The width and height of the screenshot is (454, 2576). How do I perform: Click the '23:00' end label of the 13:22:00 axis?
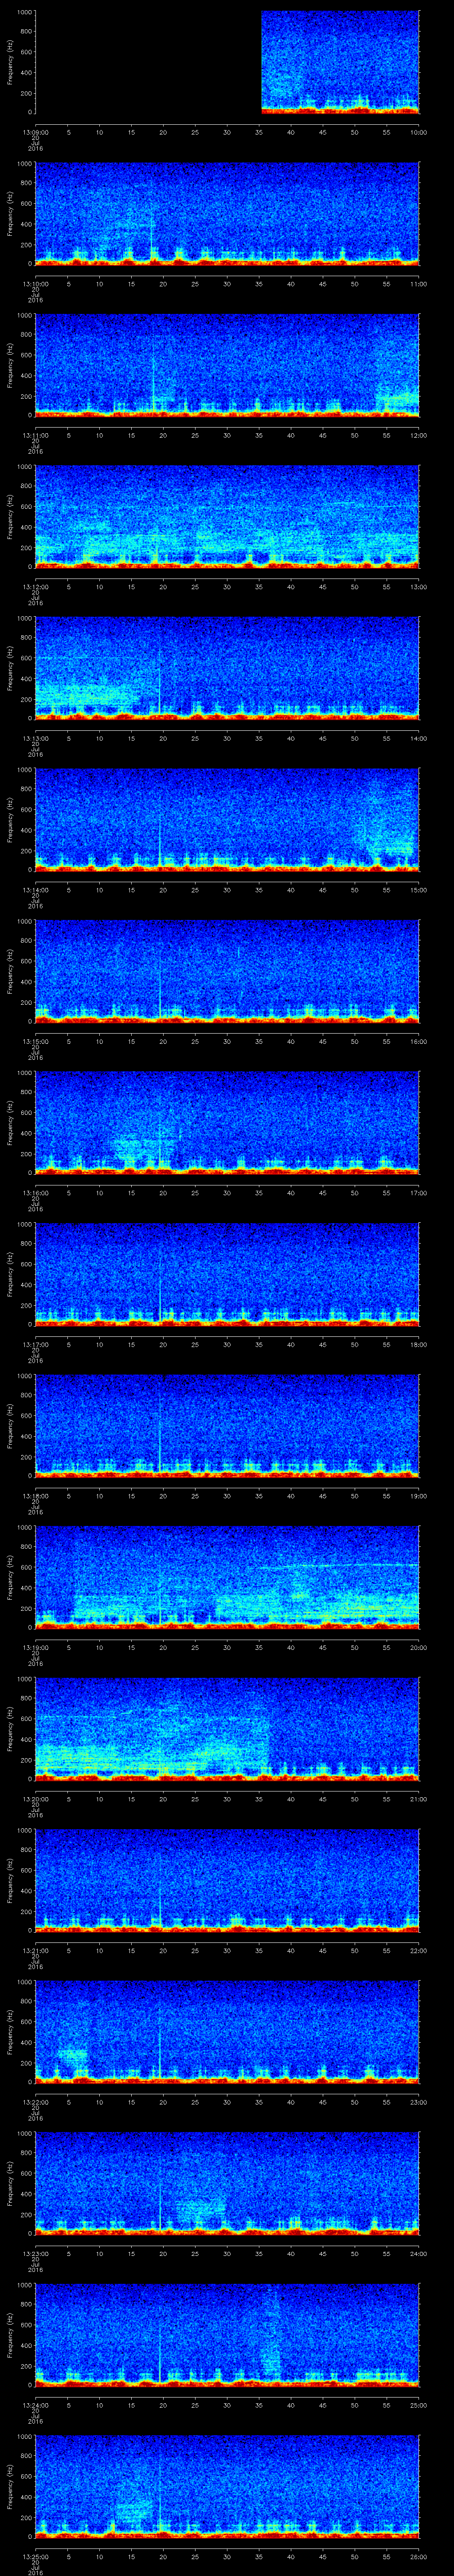click(418, 2101)
